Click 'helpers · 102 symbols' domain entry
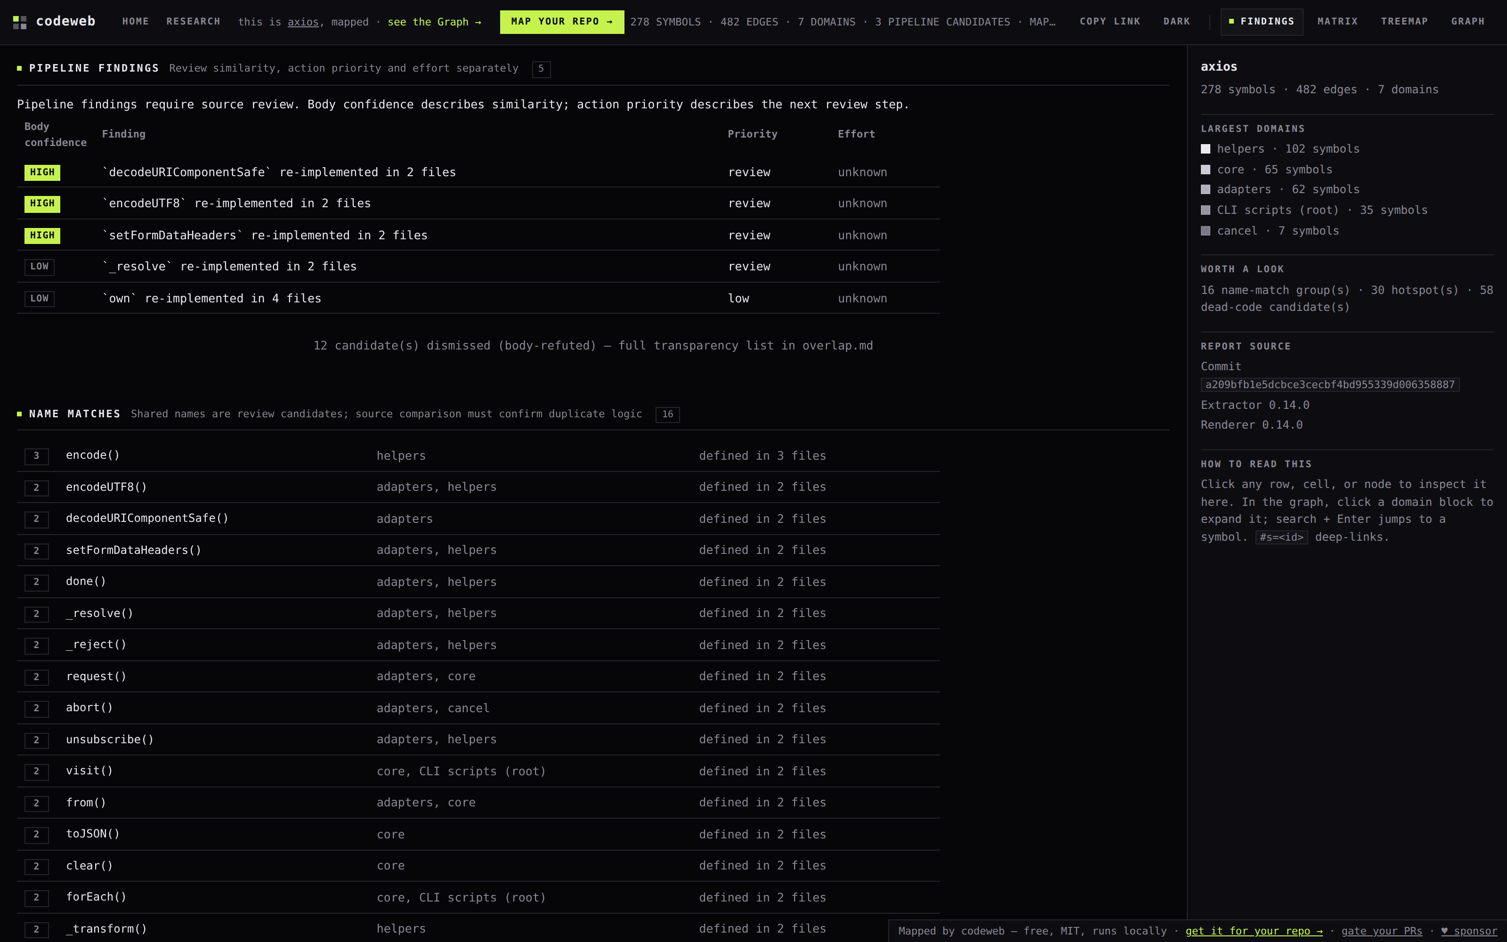The height and width of the screenshot is (942, 1507). 1280,149
